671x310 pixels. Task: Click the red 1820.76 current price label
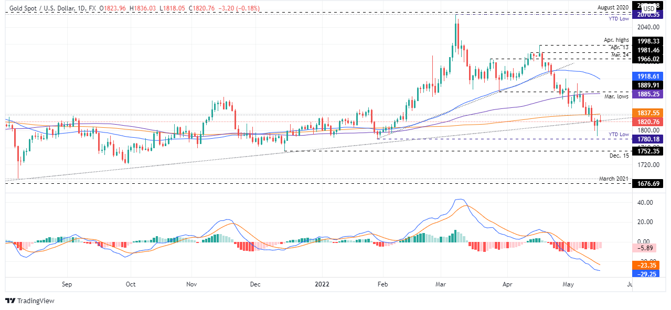(x=648, y=121)
